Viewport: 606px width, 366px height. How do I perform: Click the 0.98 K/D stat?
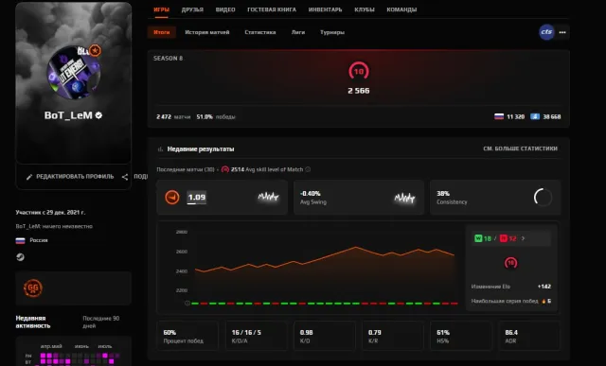click(324, 336)
